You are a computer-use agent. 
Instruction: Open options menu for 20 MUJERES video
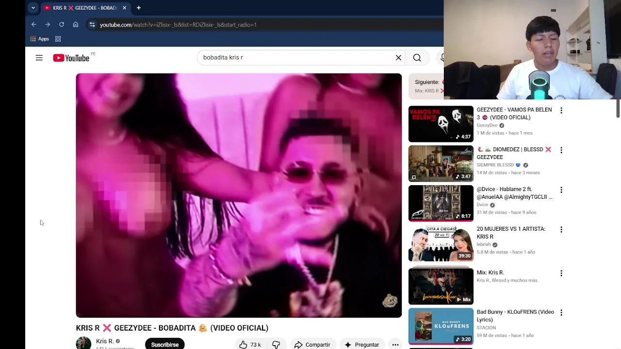(x=561, y=230)
